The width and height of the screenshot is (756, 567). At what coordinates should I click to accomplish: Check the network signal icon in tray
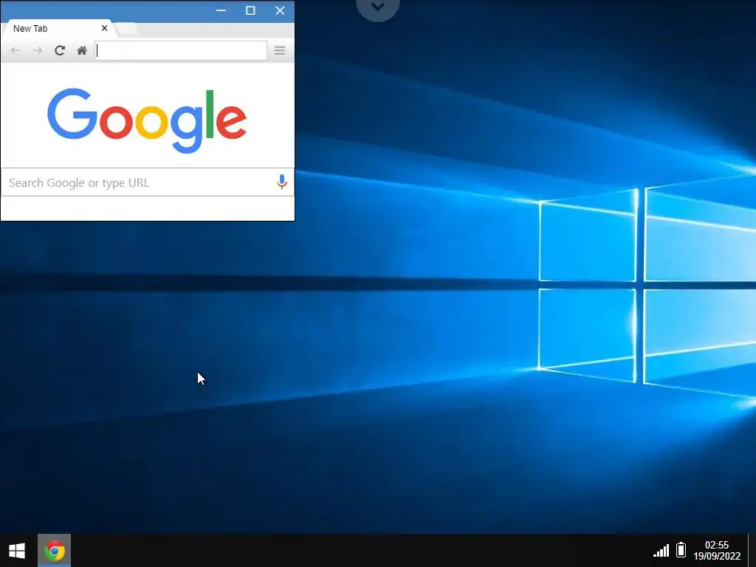point(661,550)
